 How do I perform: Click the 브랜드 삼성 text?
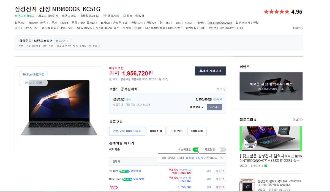coord(69,16)
